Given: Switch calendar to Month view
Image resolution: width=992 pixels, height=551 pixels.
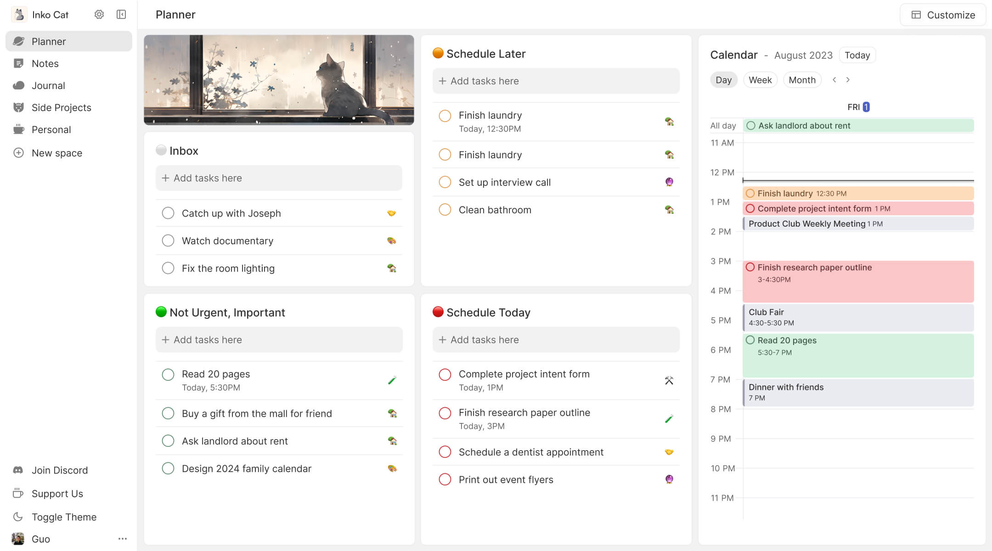Looking at the screenshot, I should click(x=801, y=80).
